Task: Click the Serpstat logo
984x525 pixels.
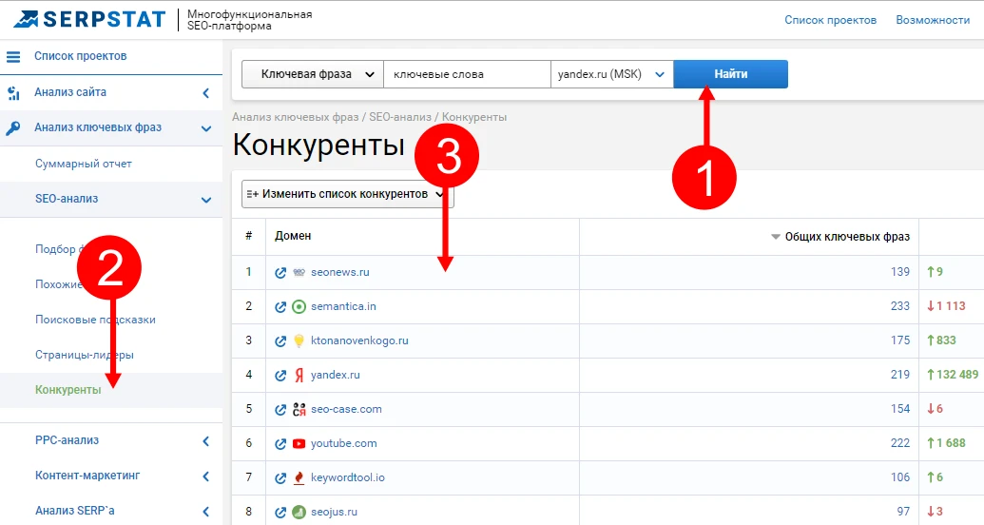Action: coord(89,19)
